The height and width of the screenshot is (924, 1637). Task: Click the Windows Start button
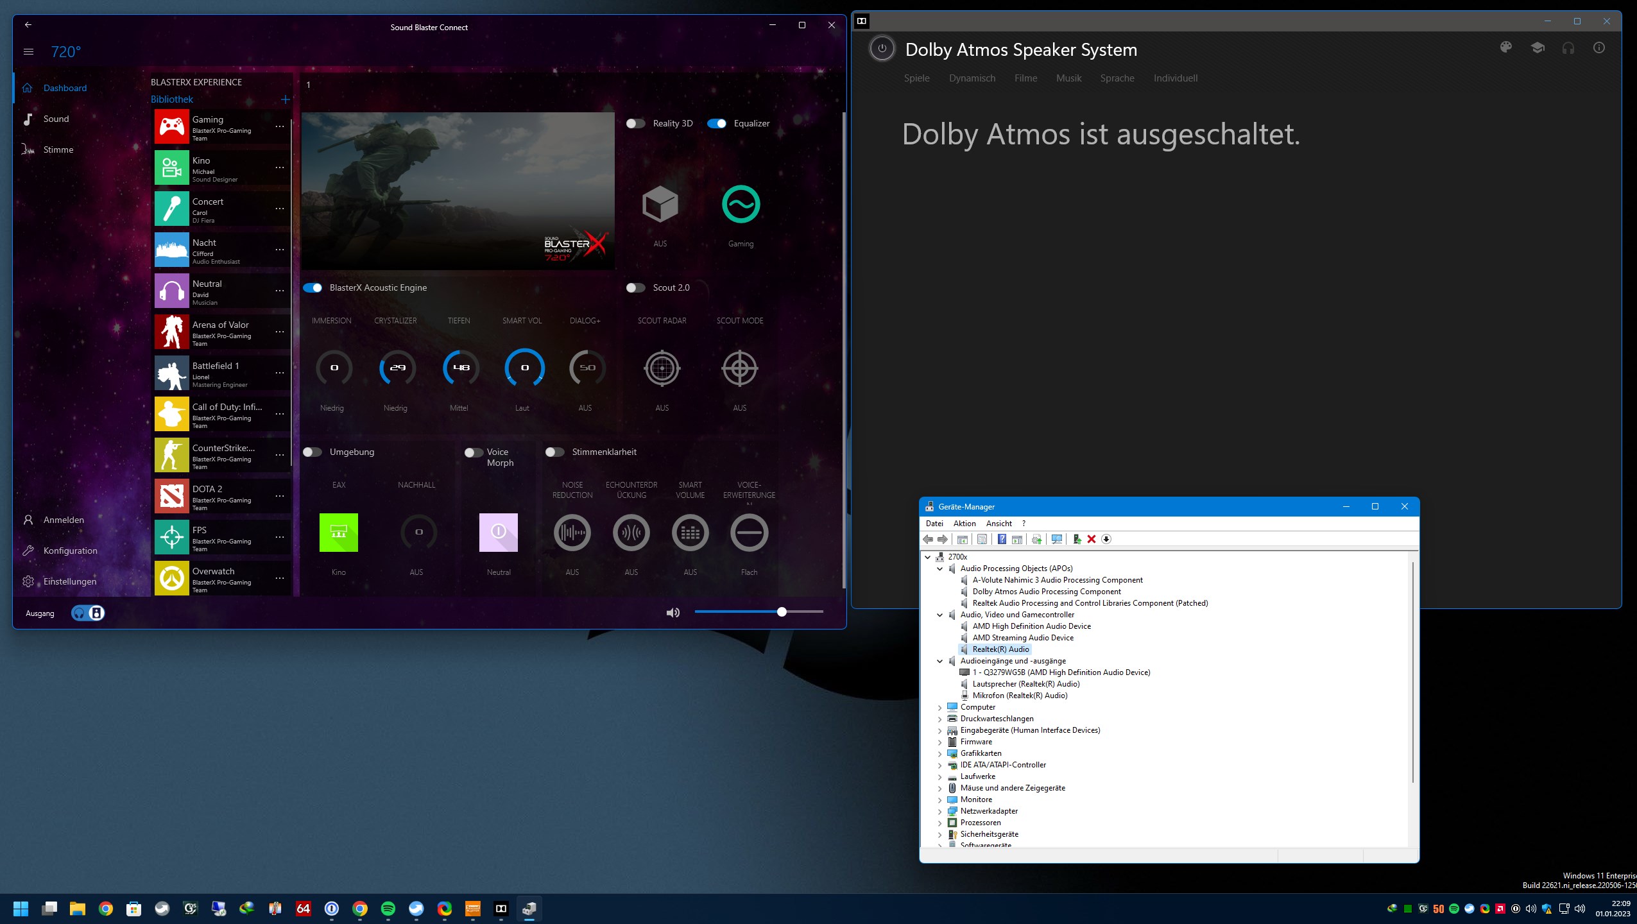[21, 909]
